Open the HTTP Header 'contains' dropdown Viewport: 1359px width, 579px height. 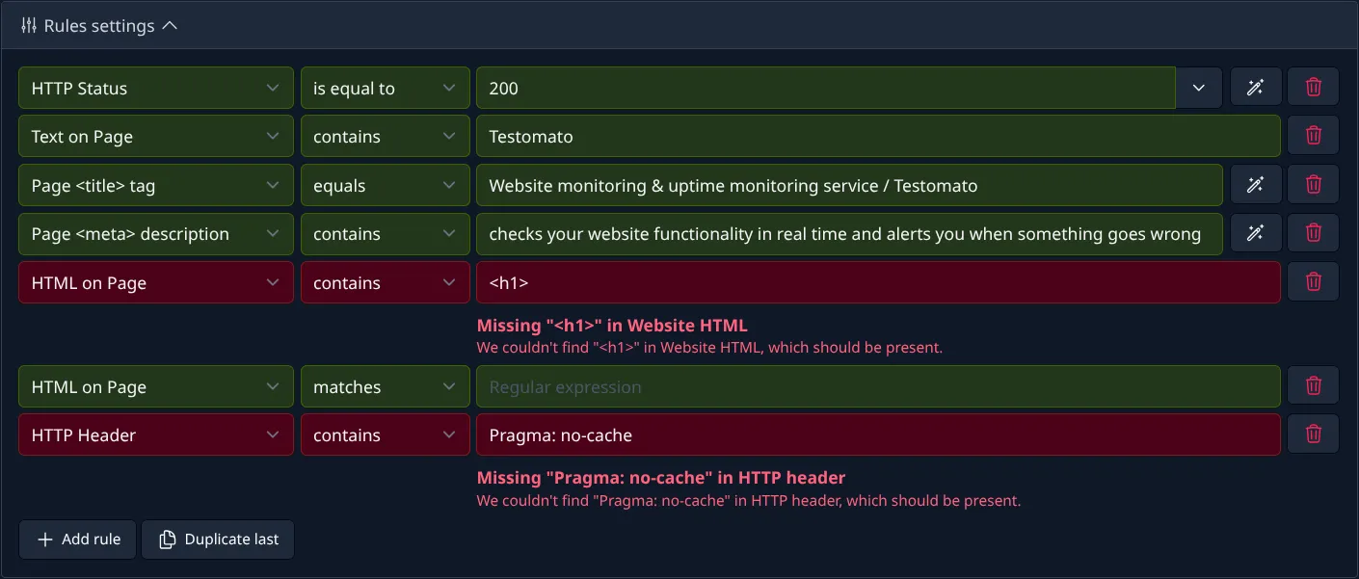click(x=385, y=434)
